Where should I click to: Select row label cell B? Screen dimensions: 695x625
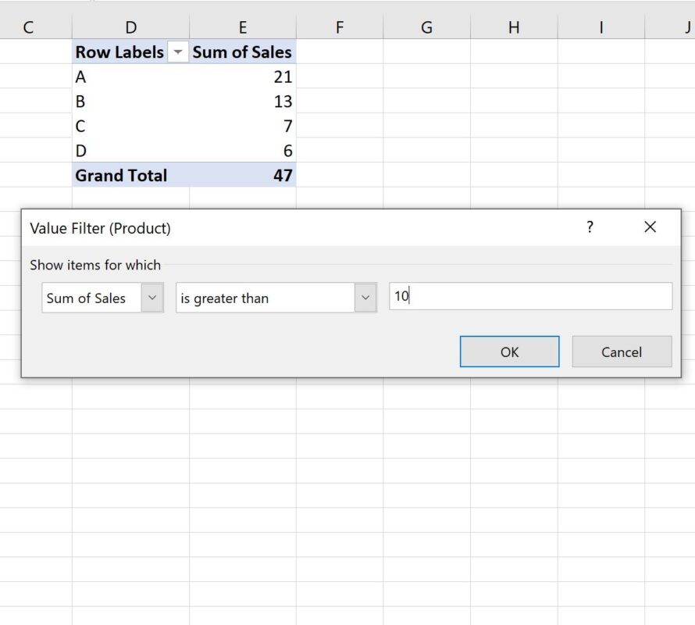(x=130, y=101)
